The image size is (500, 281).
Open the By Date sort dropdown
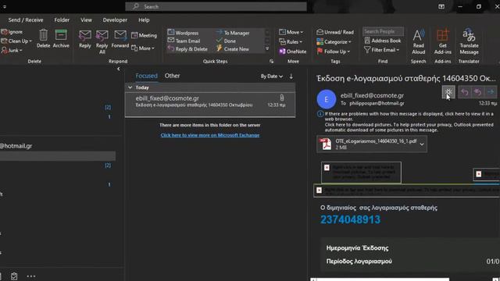(x=272, y=76)
